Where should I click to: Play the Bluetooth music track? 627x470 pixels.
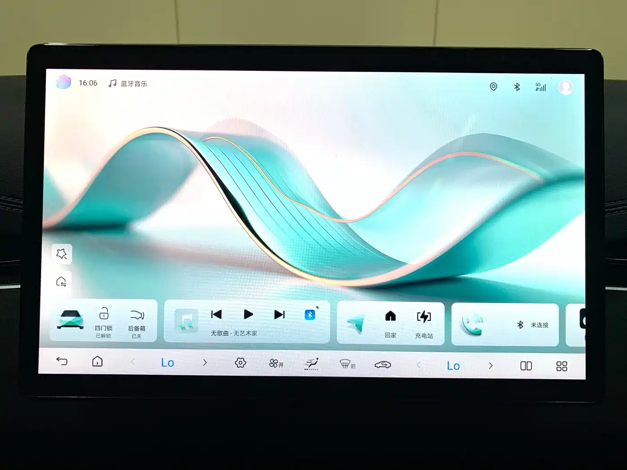pyautogui.click(x=248, y=314)
